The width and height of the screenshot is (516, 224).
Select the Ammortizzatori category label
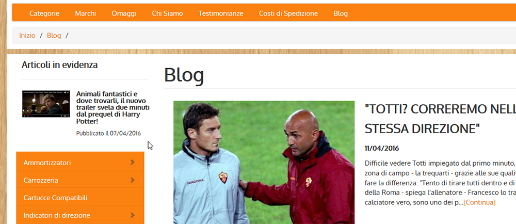(x=47, y=163)
